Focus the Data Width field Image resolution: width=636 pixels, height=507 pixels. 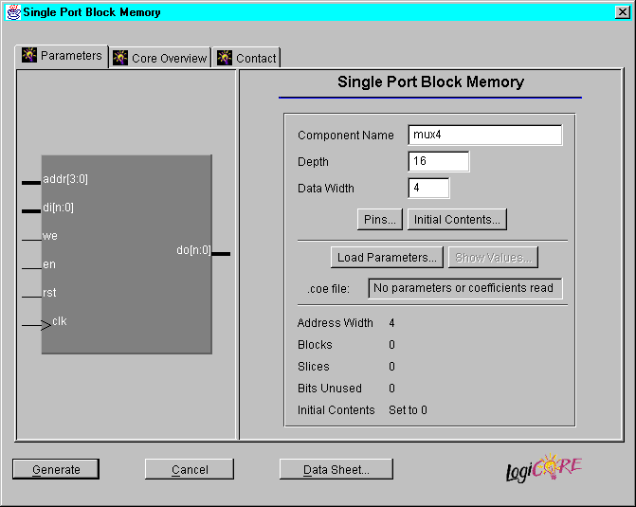(x=428, y=189)
